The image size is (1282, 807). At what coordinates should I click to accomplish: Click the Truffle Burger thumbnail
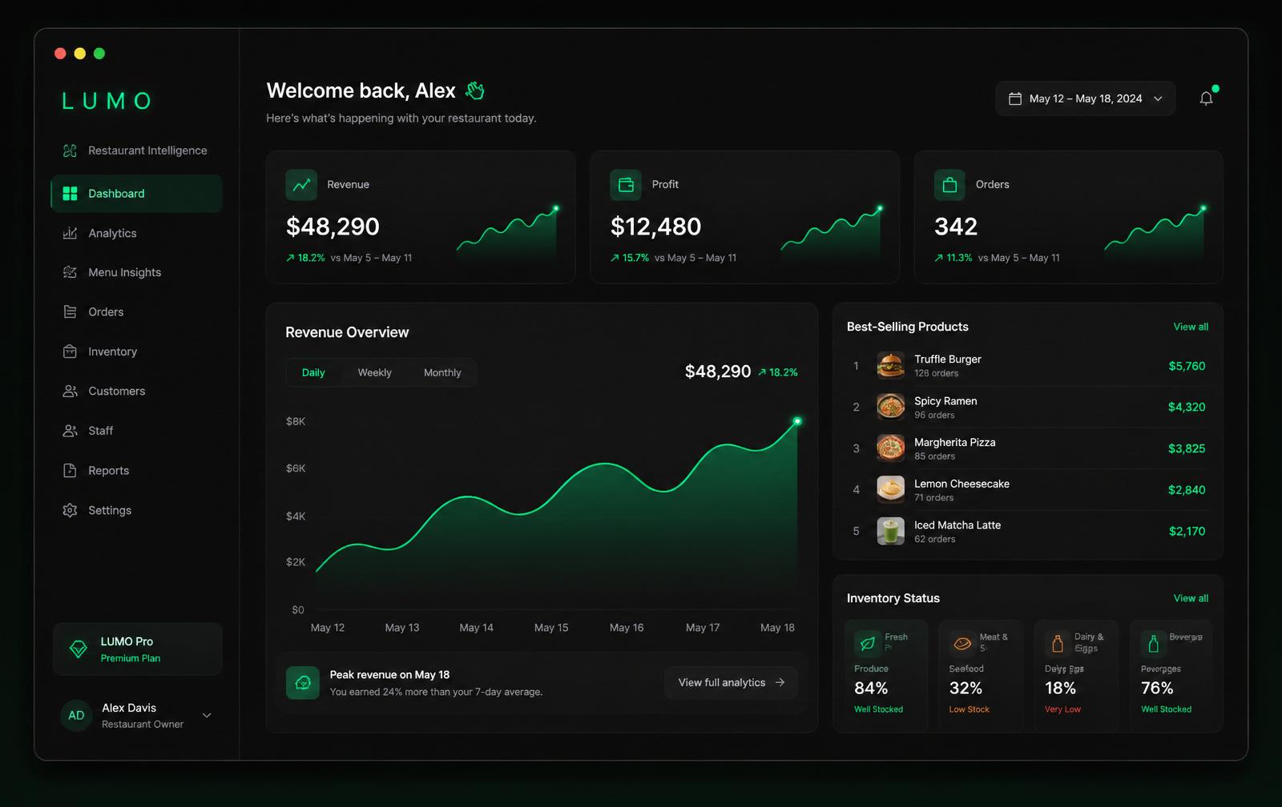tap(890, 366)
